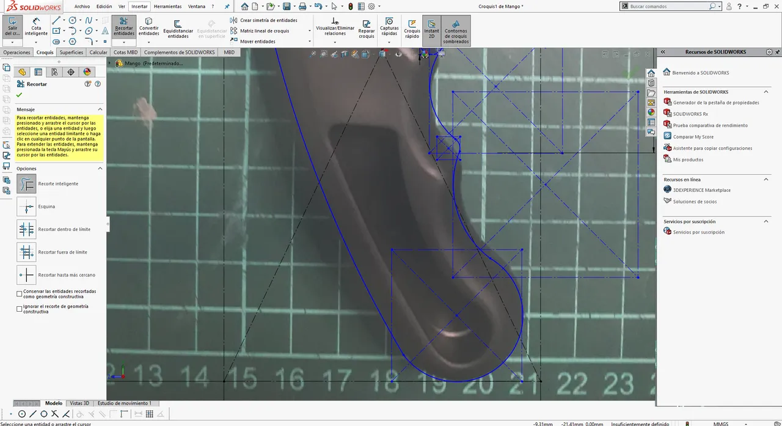782x426 pixels.
Task: Select the Ellipse sketch tool
Action: pos(89,31)
